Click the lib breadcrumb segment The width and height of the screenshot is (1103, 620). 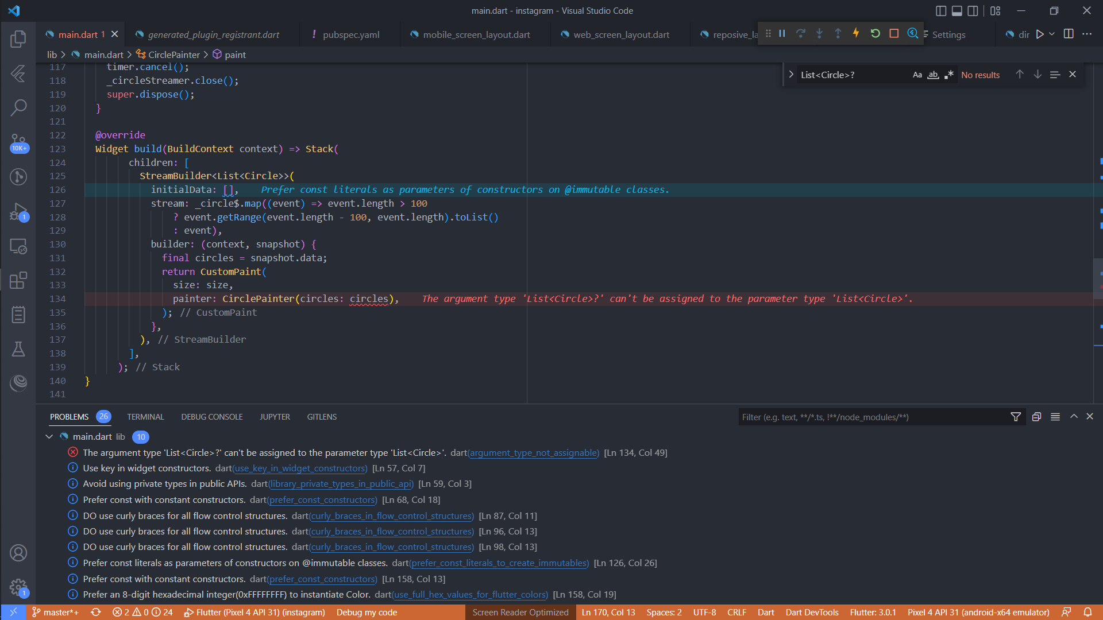[x=52, y=55]
